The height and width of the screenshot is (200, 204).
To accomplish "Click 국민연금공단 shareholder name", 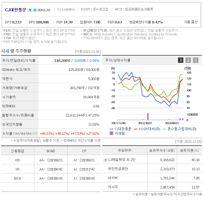I will (x=118, y=169).
